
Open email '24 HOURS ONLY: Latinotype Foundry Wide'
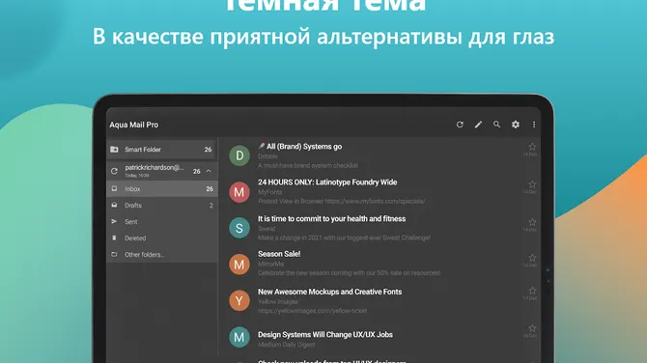pyautogui.click(x=327, y=182)
